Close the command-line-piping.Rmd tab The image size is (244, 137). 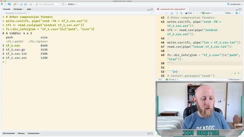tap(187, 9)
